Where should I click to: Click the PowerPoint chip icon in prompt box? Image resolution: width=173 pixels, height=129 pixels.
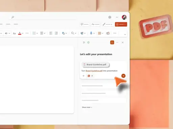[x=89, y=76]
